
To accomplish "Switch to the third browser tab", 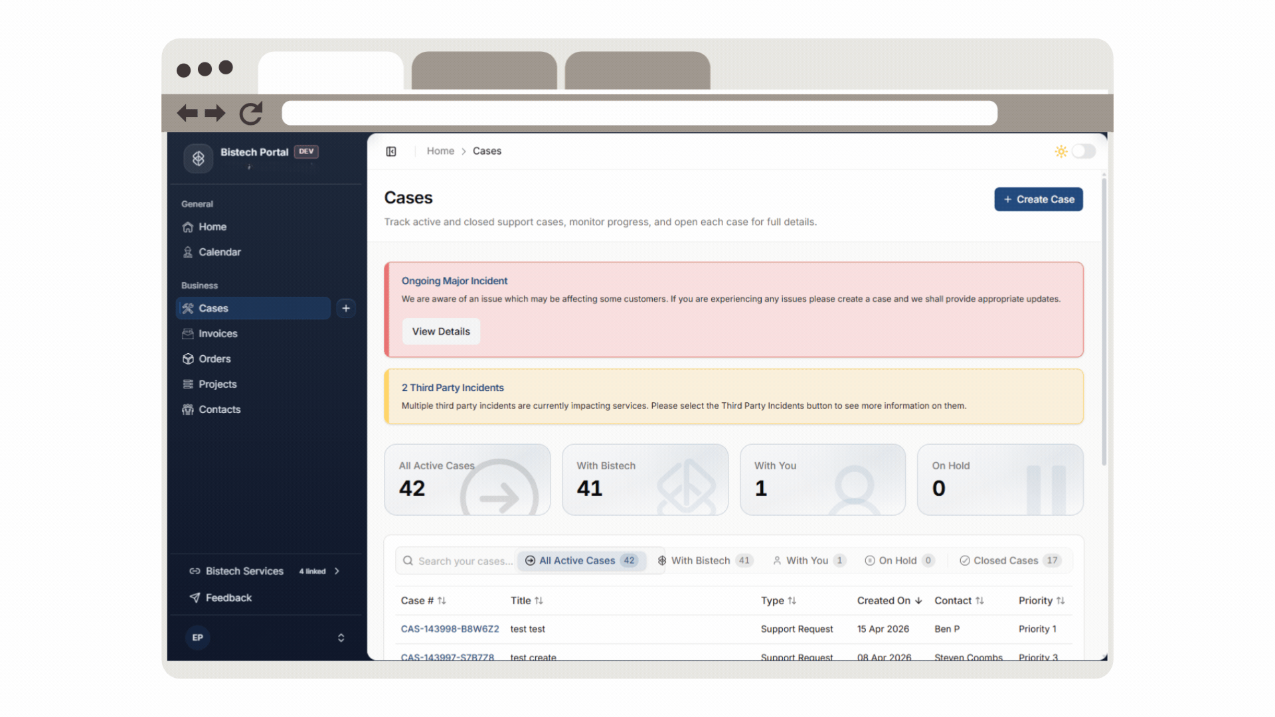I will [637, 71].
